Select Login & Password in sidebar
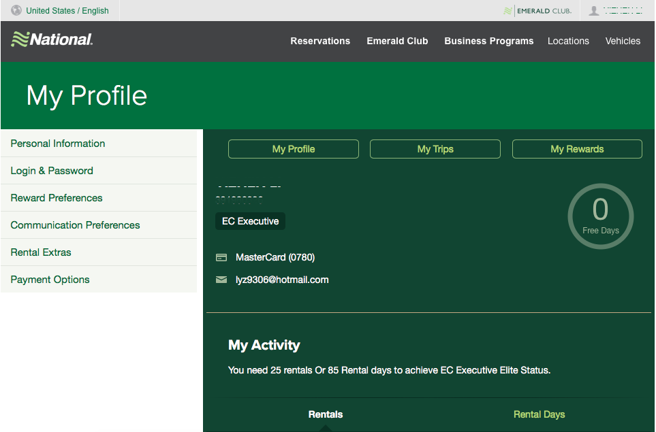 pos(99,171)
